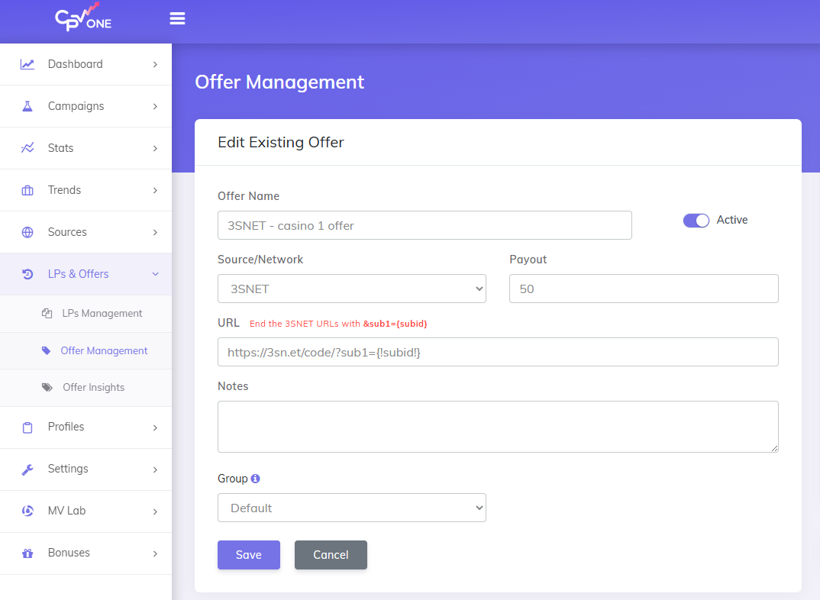
Task: Save the offer changes
Action: [x=248, y=555]
